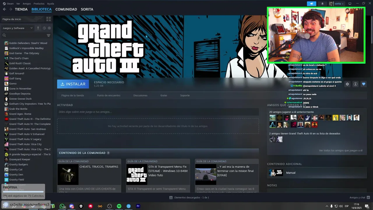Click the INSTALAR button

(x=73, y=84)
